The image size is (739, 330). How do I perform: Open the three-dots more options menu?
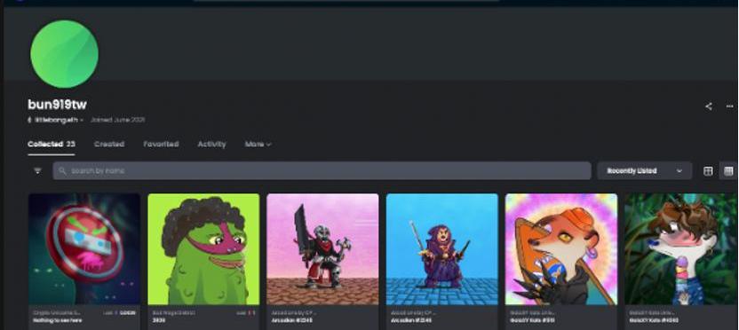729,106
